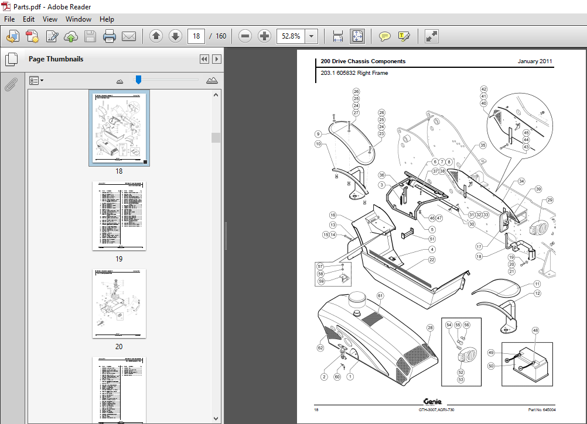Expand the thumbnails panel with right arrow
The image size is (587, 424).
click(x=217, y=59)
